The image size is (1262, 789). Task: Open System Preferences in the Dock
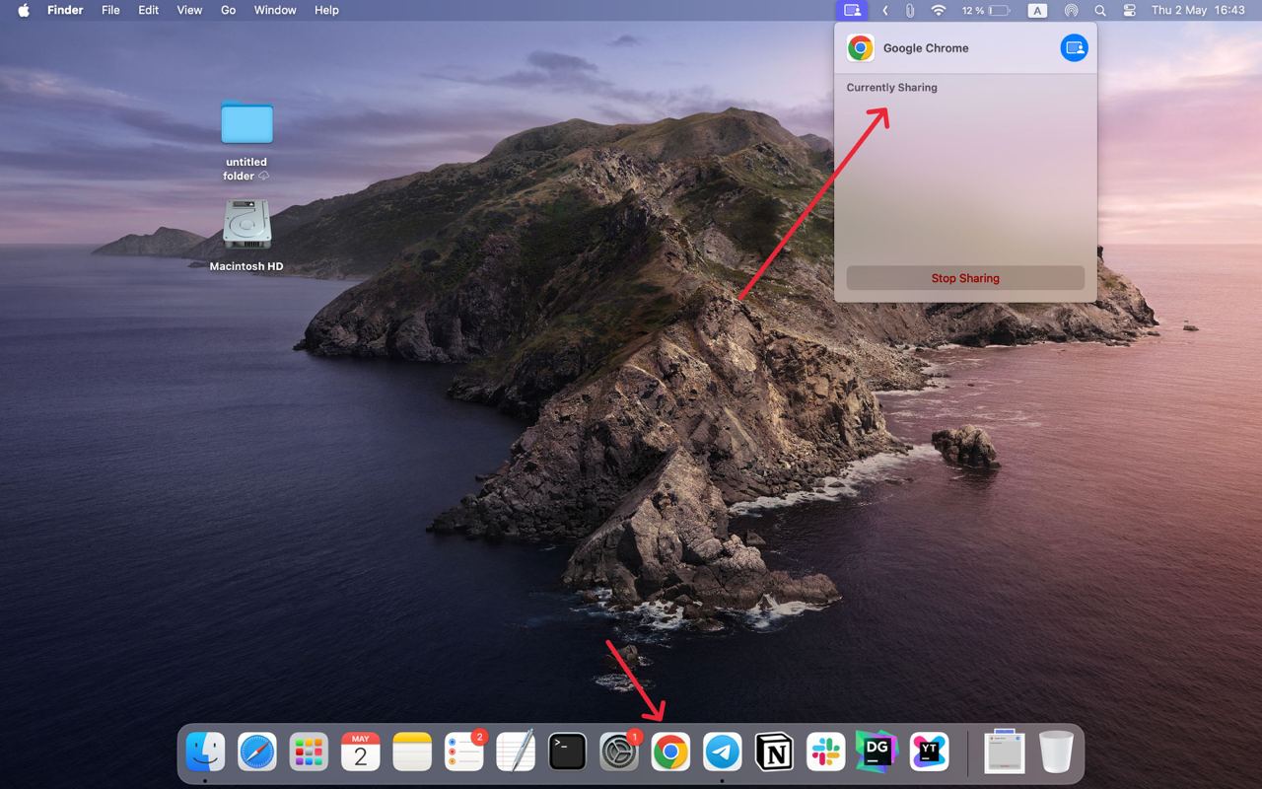[x=619, y=753]
